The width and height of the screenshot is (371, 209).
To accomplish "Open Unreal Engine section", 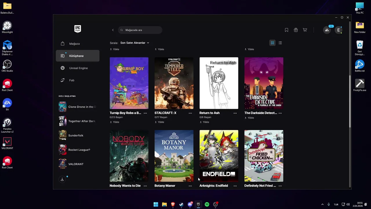I will (78, 68).
